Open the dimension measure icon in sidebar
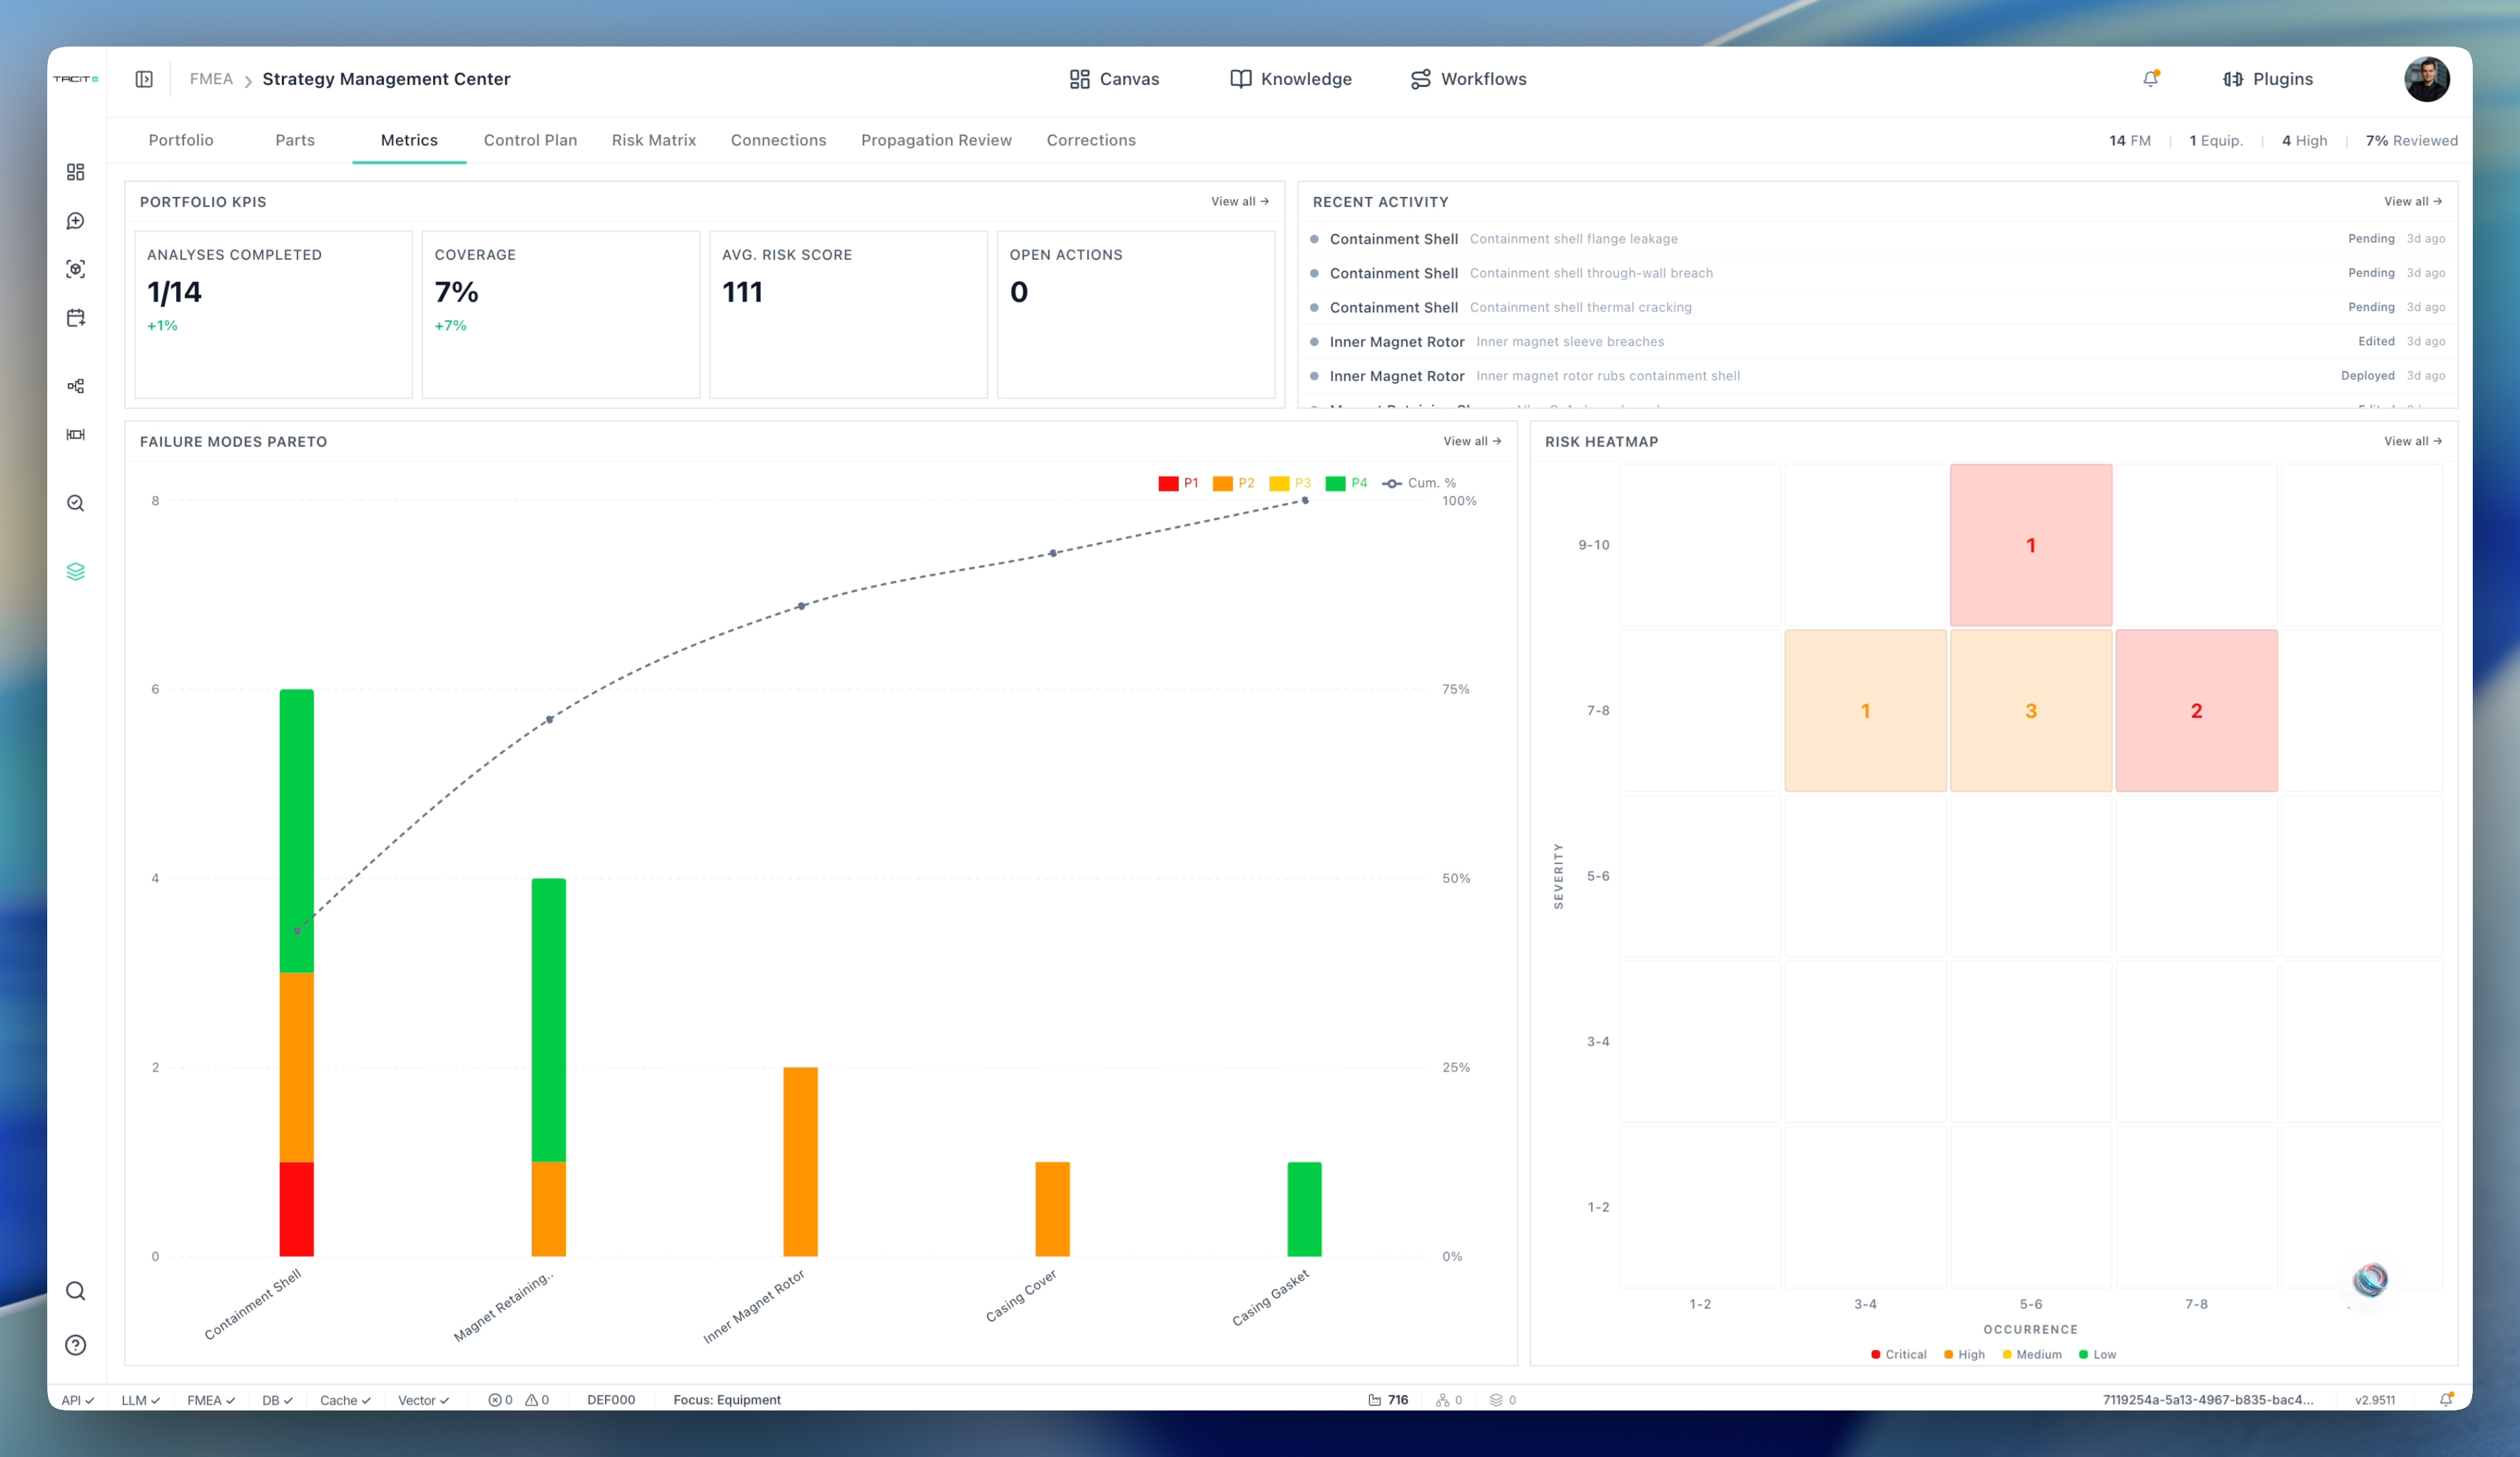This screenshot has width=2520, height=1457. pyautogui.click(x=75, y=434)
